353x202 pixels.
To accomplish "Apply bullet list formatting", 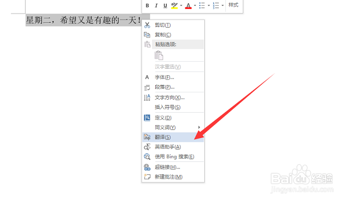I will click(202, 5).
